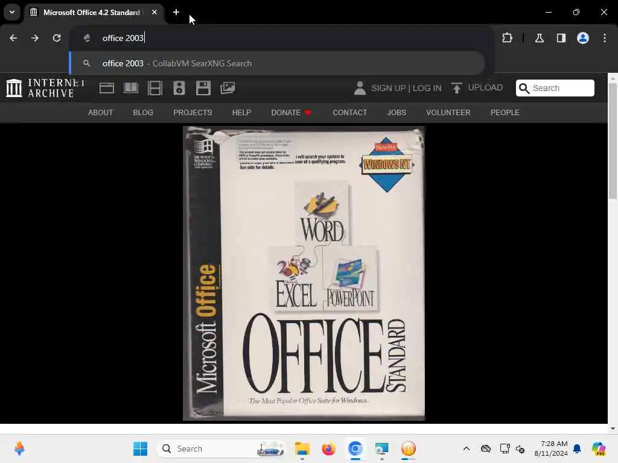This screenshot has width=618, height=463.
Task: Open the notification bell in taskbar
Action: 577,449
